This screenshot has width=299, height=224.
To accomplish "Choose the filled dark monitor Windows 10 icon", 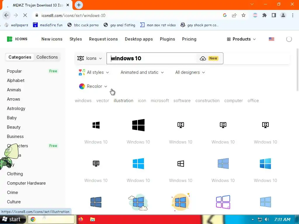I will [x=96, y=164].
